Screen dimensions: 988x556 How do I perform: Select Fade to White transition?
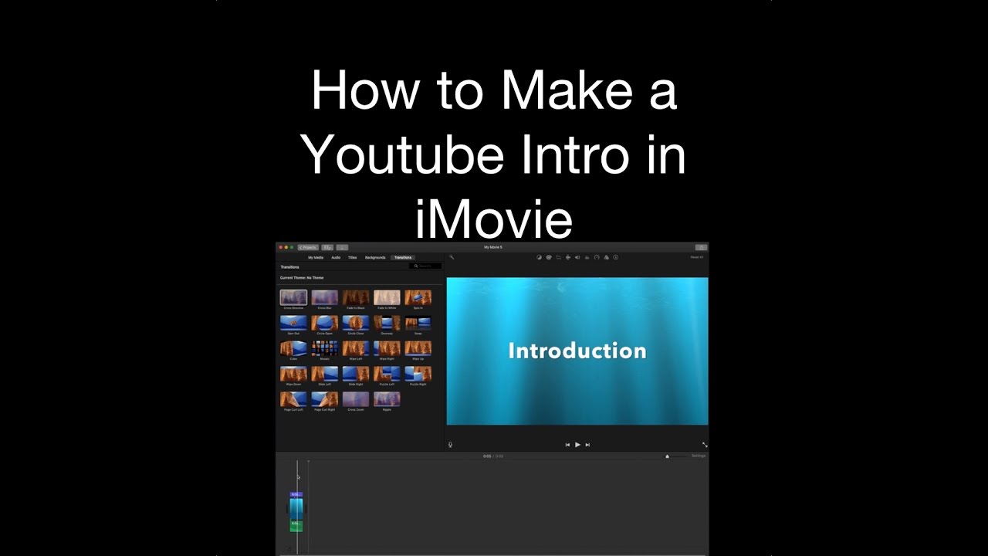tap(387, 297)
